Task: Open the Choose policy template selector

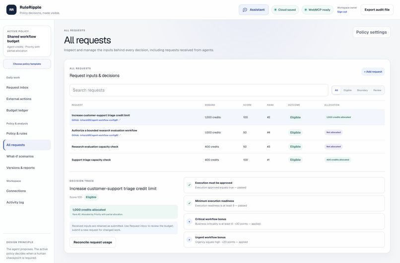Action: [27, 64]
